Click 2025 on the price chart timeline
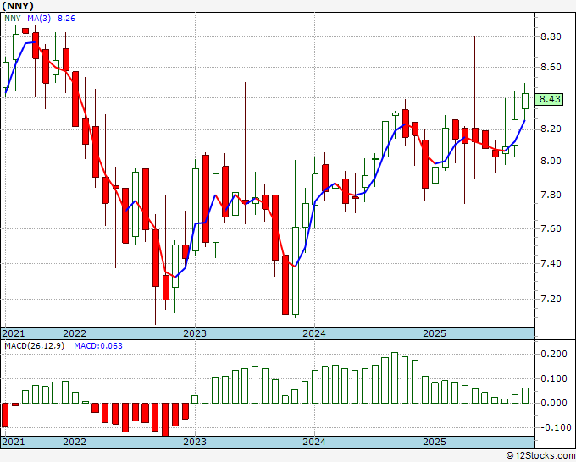Image resolution: width=576 pixels, height=462 pixels. click(x=435, y=333)
